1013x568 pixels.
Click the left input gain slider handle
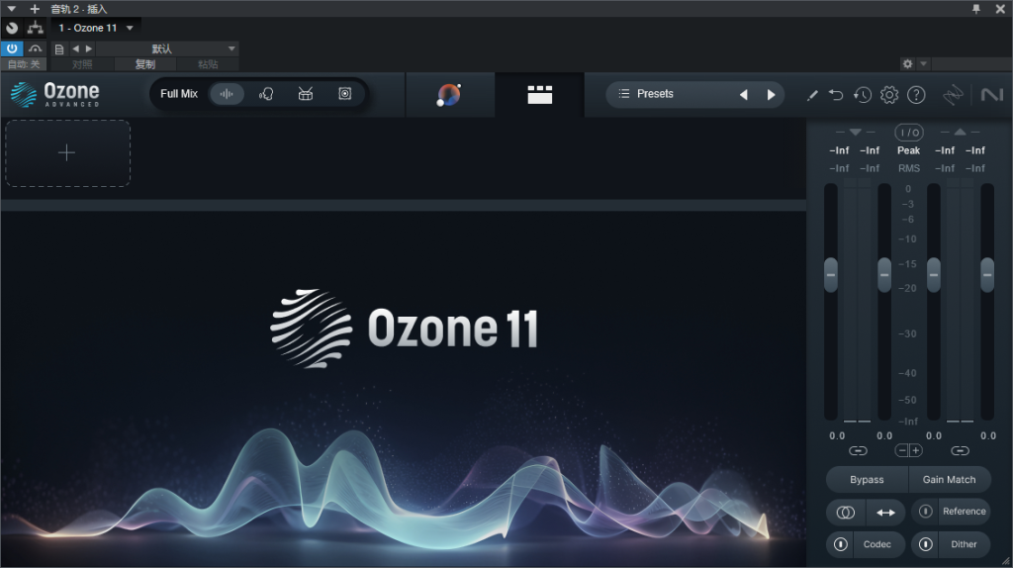pos(831,275)
